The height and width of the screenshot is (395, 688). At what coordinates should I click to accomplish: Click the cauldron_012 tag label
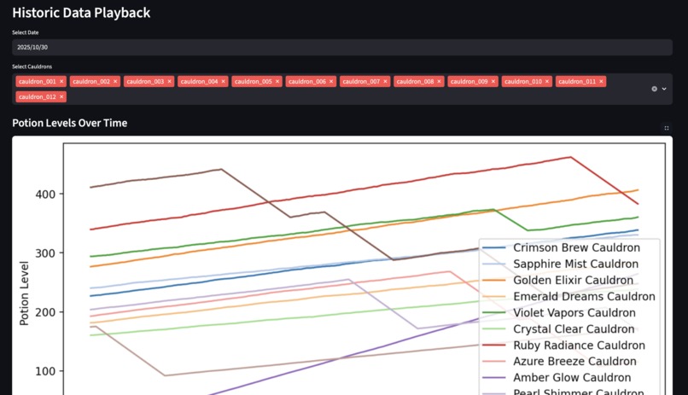tap(38, 97)
